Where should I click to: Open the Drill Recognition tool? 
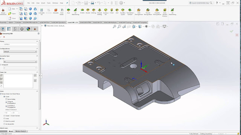[x=139, y=12]
